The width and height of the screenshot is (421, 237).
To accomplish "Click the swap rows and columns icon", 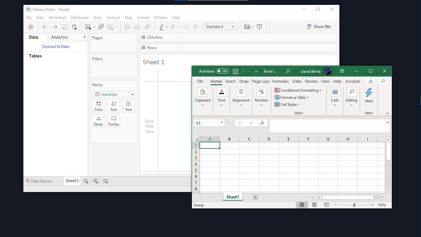I will pos(127,27).
